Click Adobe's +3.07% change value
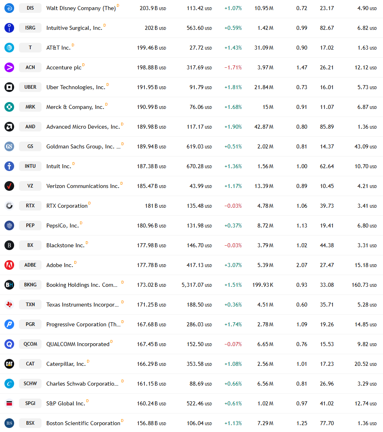The height and width of the screenshot is (432, 383). (233, 265)
